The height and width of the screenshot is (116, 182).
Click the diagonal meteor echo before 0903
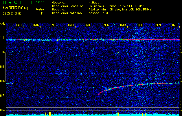click(x=50, y=53)
